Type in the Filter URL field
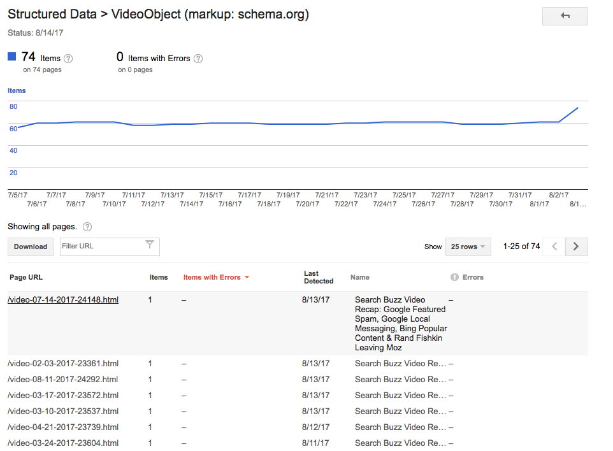 [x=101, y=246]
